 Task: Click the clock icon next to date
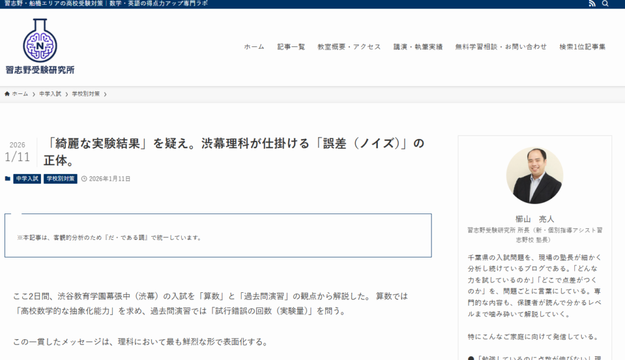[84, 179]
